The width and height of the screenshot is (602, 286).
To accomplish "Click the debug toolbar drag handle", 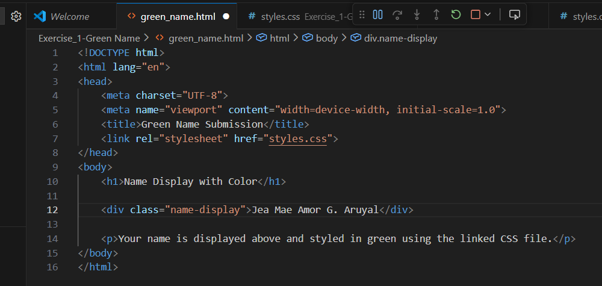I will coord(362,14).
